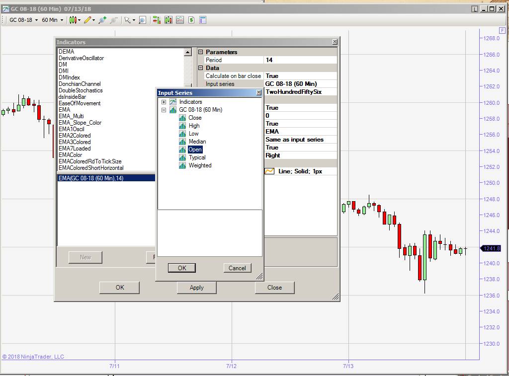The height and width of the screenshot is (376, 509).
Task: Collapse the Data section
Action: coord(201,68)
